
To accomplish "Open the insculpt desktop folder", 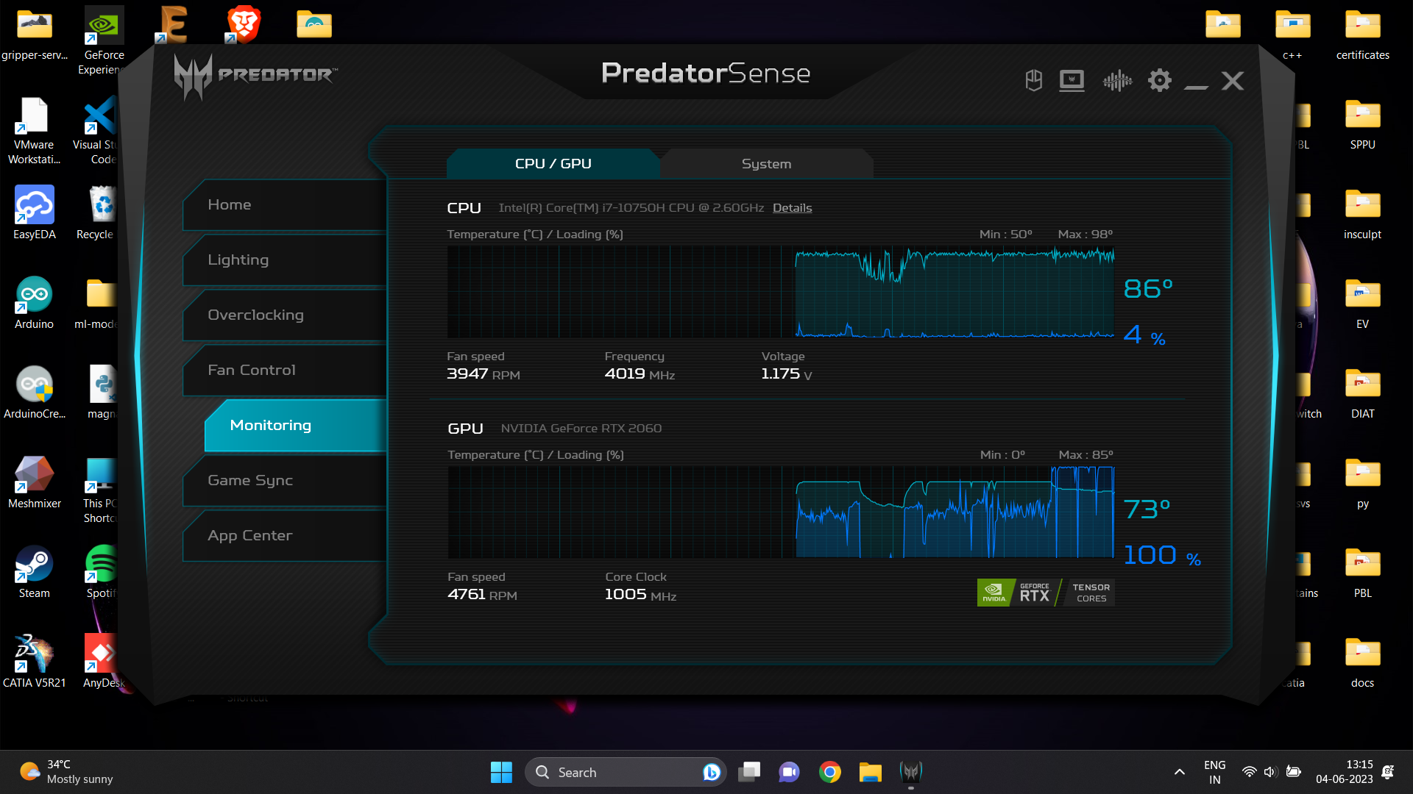I will pos(1362,213).
